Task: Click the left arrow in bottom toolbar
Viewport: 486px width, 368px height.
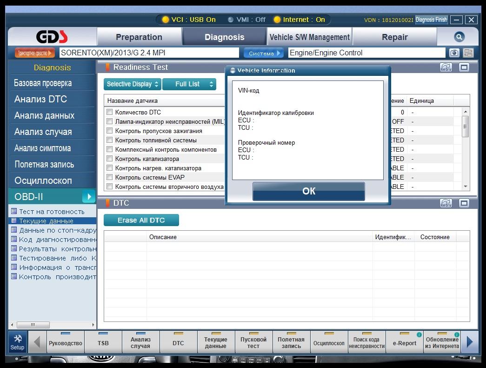Action: (x=37, y=342)
